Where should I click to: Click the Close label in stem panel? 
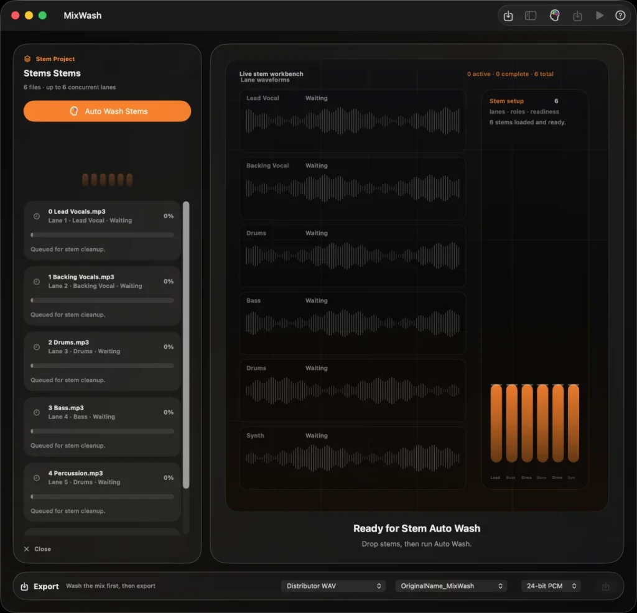pos(43,549)
